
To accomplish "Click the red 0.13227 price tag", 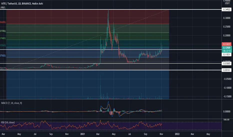I will [x=227, y=44].
